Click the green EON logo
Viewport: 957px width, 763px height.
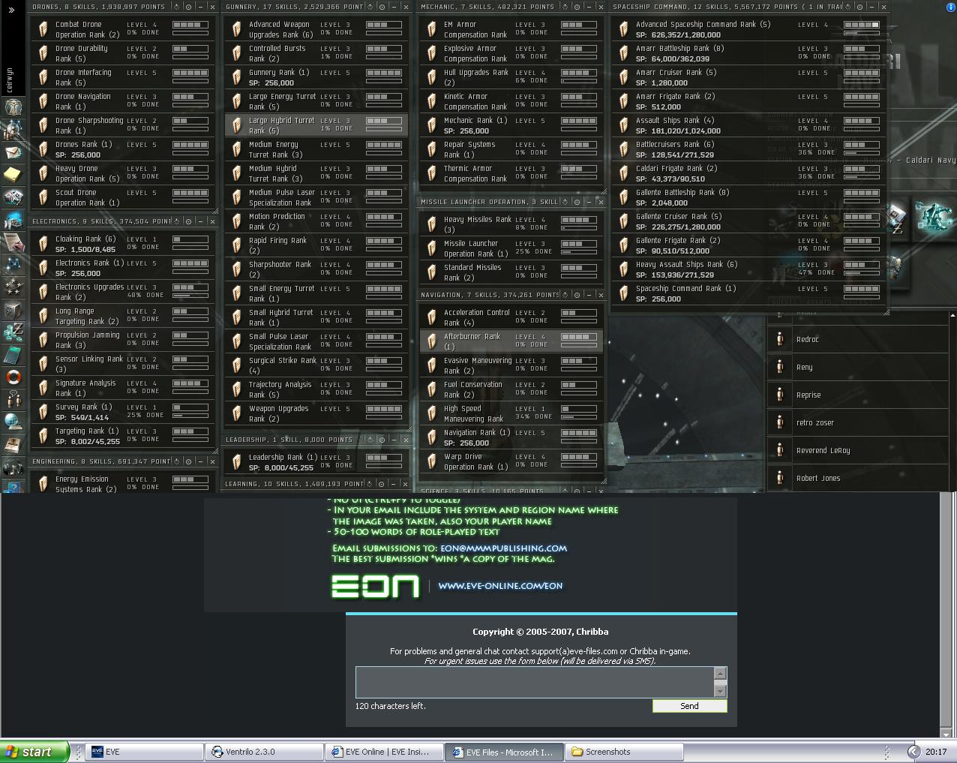375,586
